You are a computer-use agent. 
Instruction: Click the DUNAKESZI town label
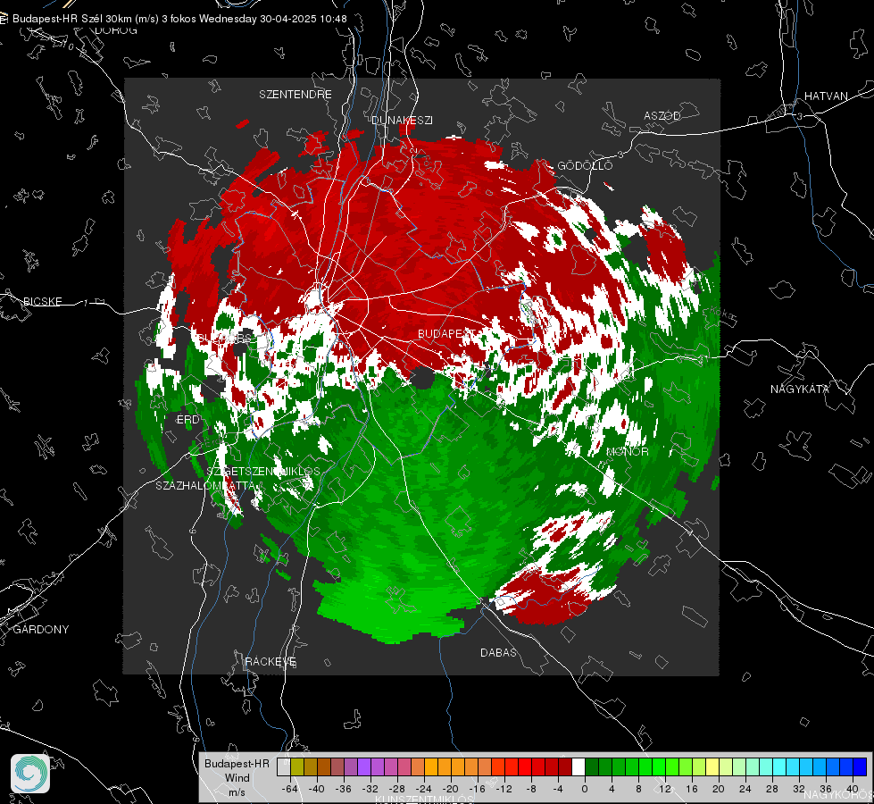[x=402, y=120]
